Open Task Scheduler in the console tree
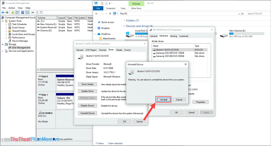Image resolution: width=271 pixels, height=146 pixels. click(19, 24)
